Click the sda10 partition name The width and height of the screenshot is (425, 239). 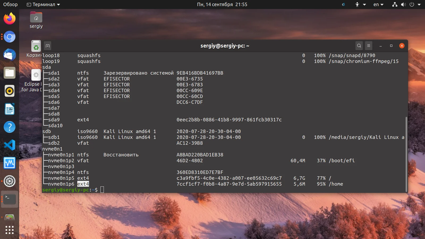pos(55,126)
